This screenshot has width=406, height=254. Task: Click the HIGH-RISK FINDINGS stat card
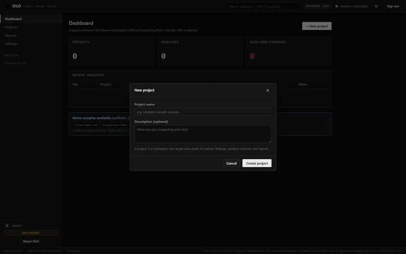[x=289, y=51]
